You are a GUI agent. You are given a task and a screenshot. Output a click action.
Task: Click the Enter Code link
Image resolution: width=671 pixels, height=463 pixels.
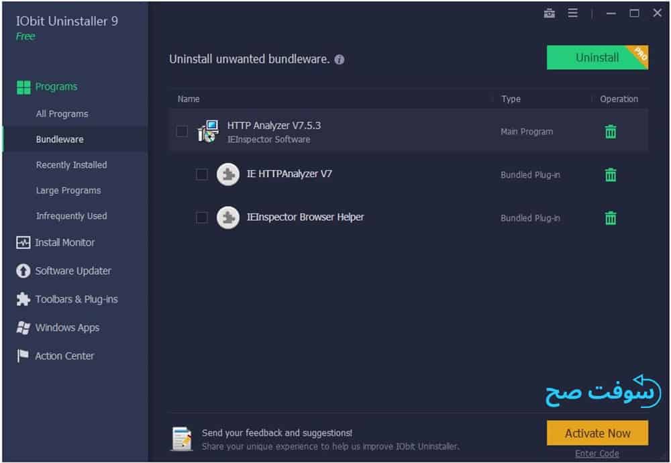[x=597, y=454]
